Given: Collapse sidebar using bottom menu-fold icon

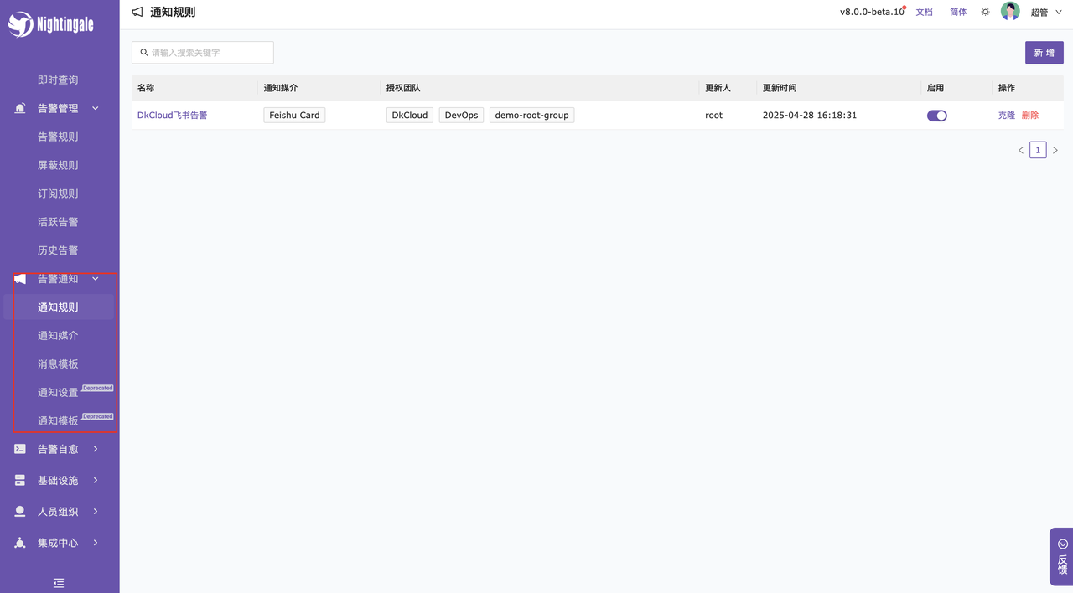Looking at the screenshot, I should pos(59,583).
